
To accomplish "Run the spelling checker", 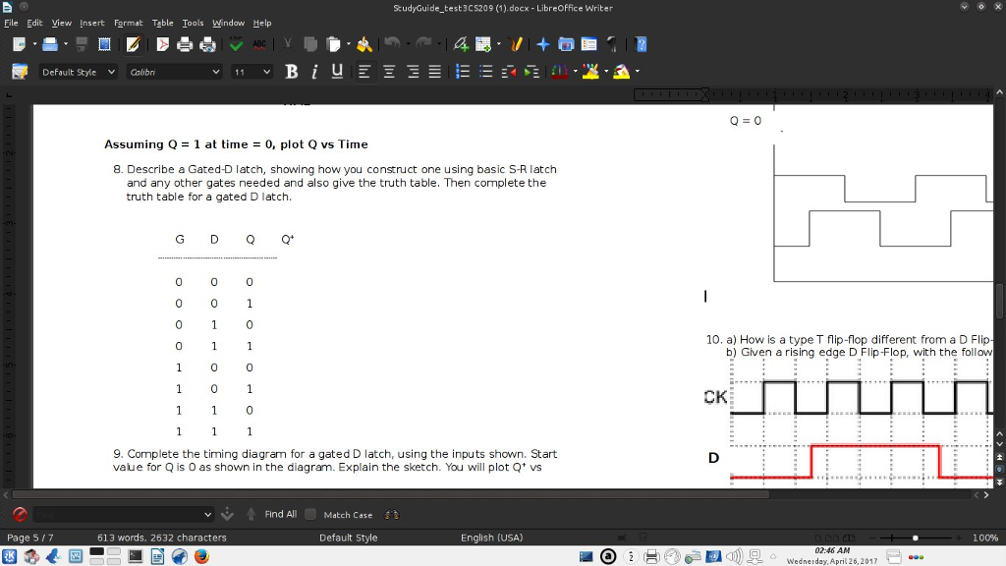I will (237, 43).
